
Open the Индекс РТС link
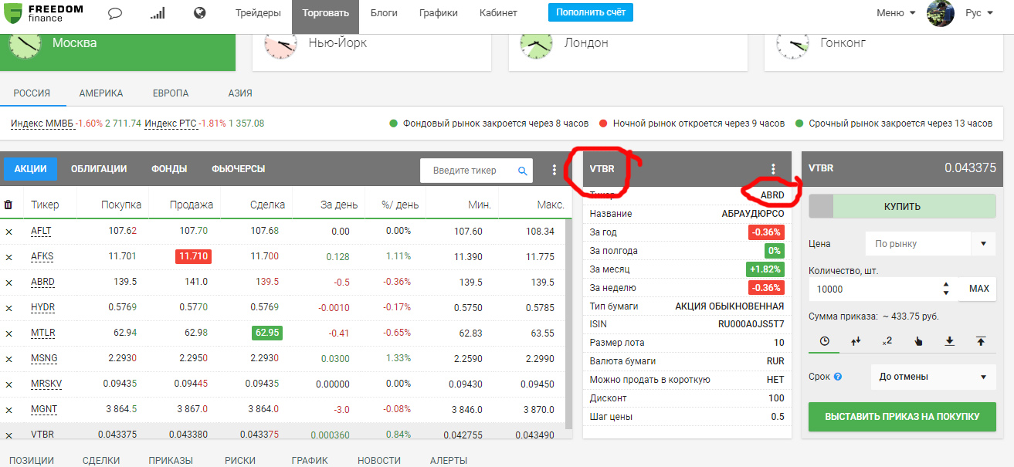coord(170,124)
